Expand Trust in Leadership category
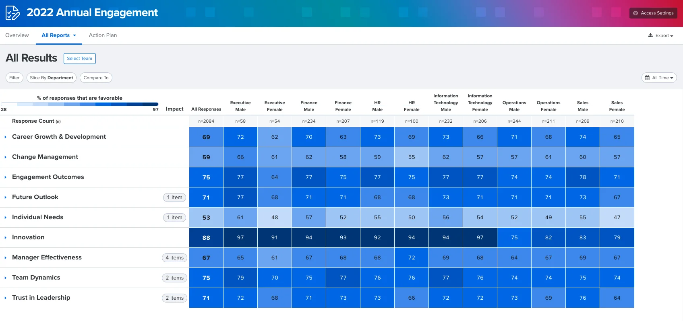 (x=5, y=298)
